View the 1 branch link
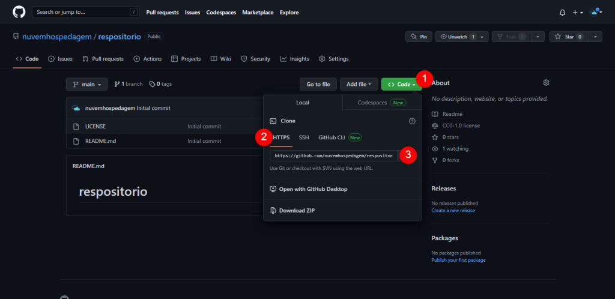615x299 pixels. coord(129,84)
